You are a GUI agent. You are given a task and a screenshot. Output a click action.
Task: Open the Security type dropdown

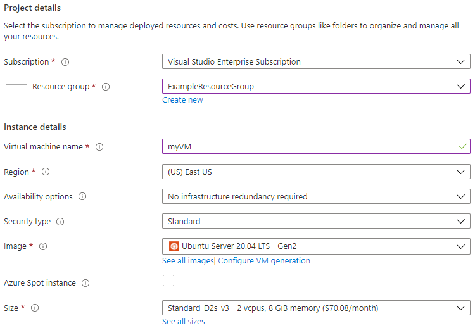click(316, 221)
